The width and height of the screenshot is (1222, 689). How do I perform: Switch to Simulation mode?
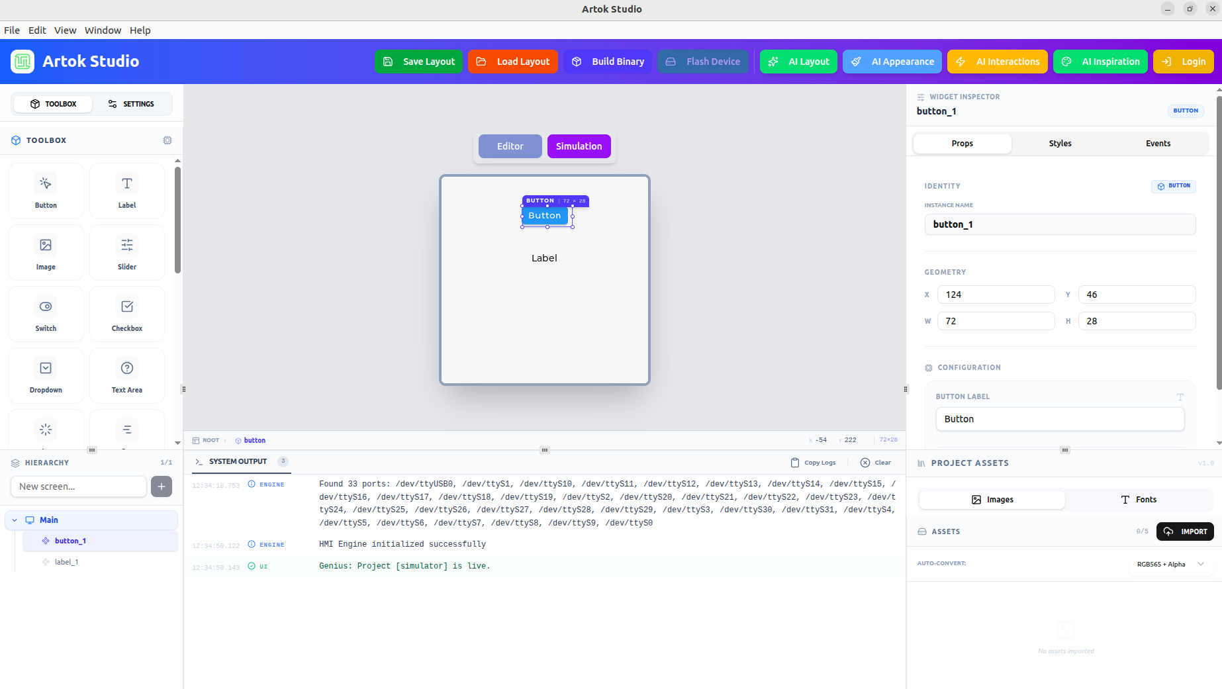[579, 146]
